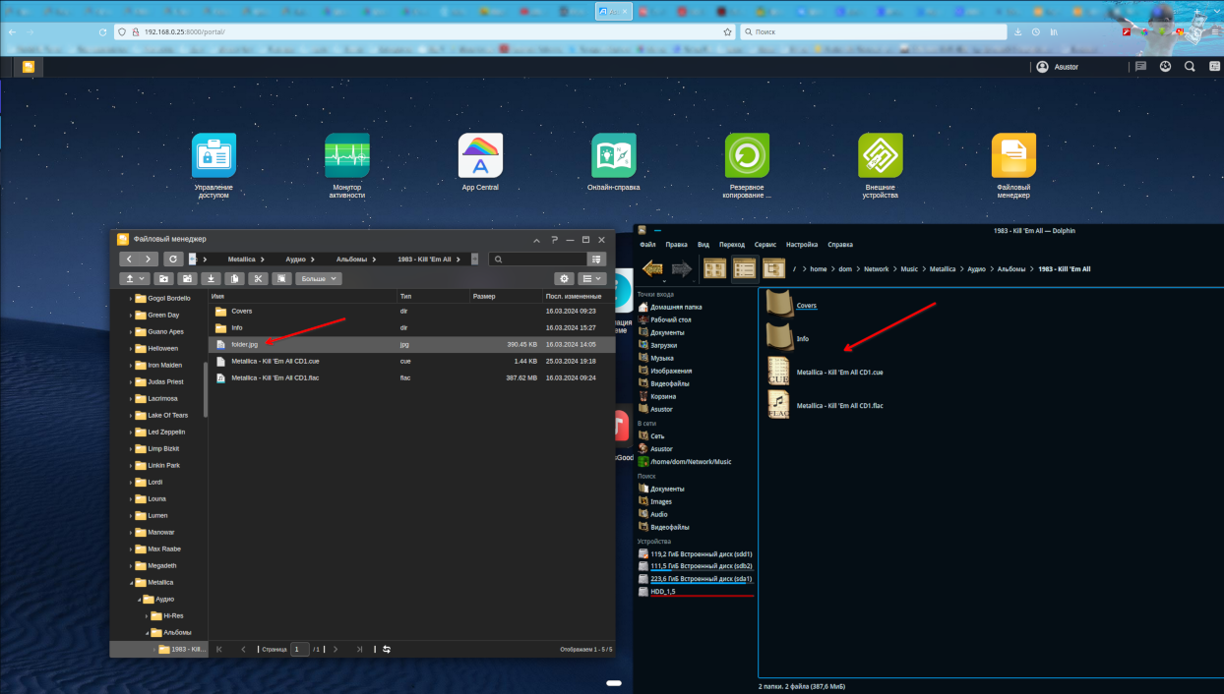The image size is (1224, 694).
Task: Expand the Gogol Bordello tree folder
Action: tap(131, 298)
